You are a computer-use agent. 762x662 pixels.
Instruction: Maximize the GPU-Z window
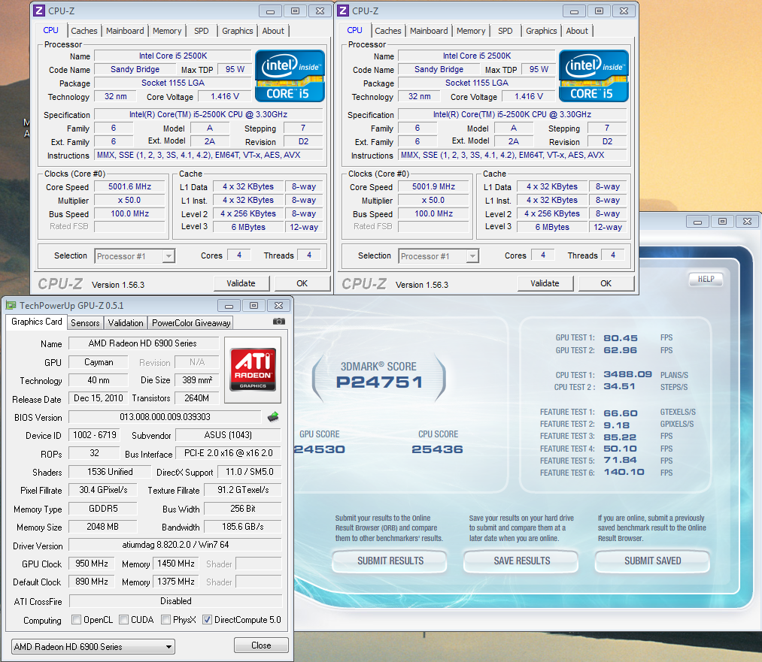point(253,305)
